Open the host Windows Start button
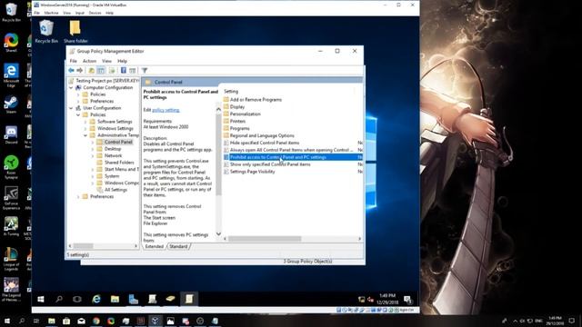Screen dimensions: 582x327 click(x=6, y=321)
